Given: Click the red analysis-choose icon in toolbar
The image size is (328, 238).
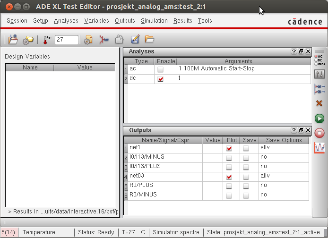Looking at the screenshot, I should tap(104, 40).
